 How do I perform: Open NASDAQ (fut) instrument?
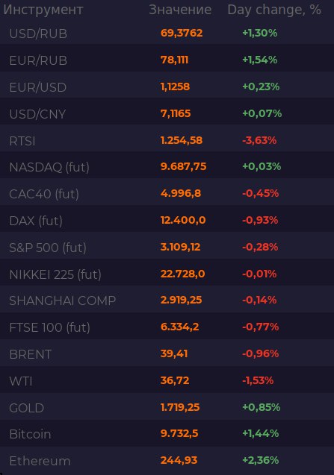tap(167, 167)
